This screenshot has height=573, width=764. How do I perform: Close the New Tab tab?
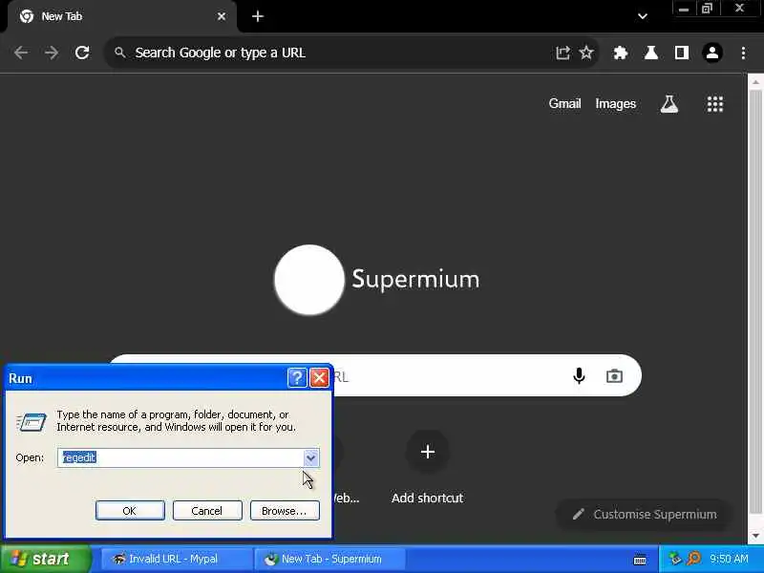pyautogui.click(x=222, y=16)
